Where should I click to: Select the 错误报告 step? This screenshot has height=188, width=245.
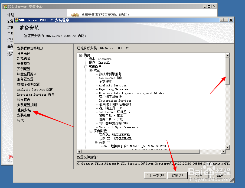(x=24, y=100)
